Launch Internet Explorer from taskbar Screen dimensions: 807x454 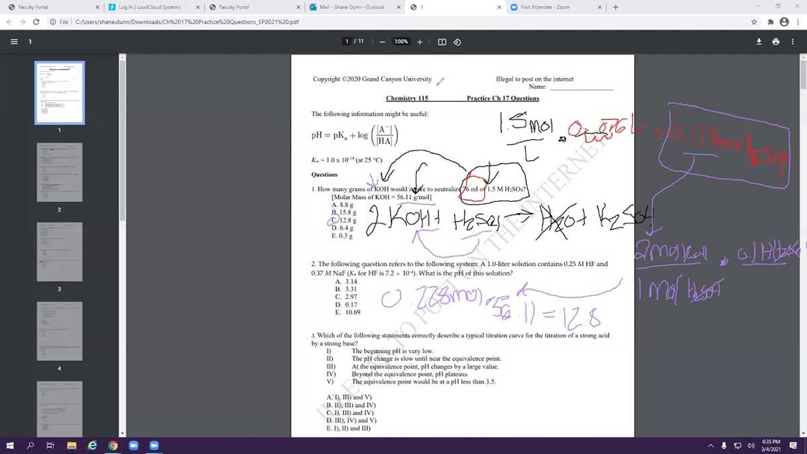(x=93, y=445)
